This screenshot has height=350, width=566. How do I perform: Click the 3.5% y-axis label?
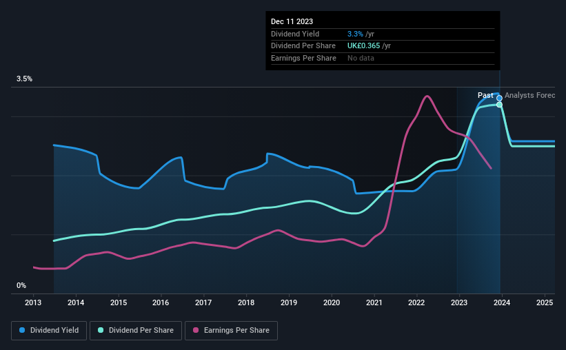(24, 79)
